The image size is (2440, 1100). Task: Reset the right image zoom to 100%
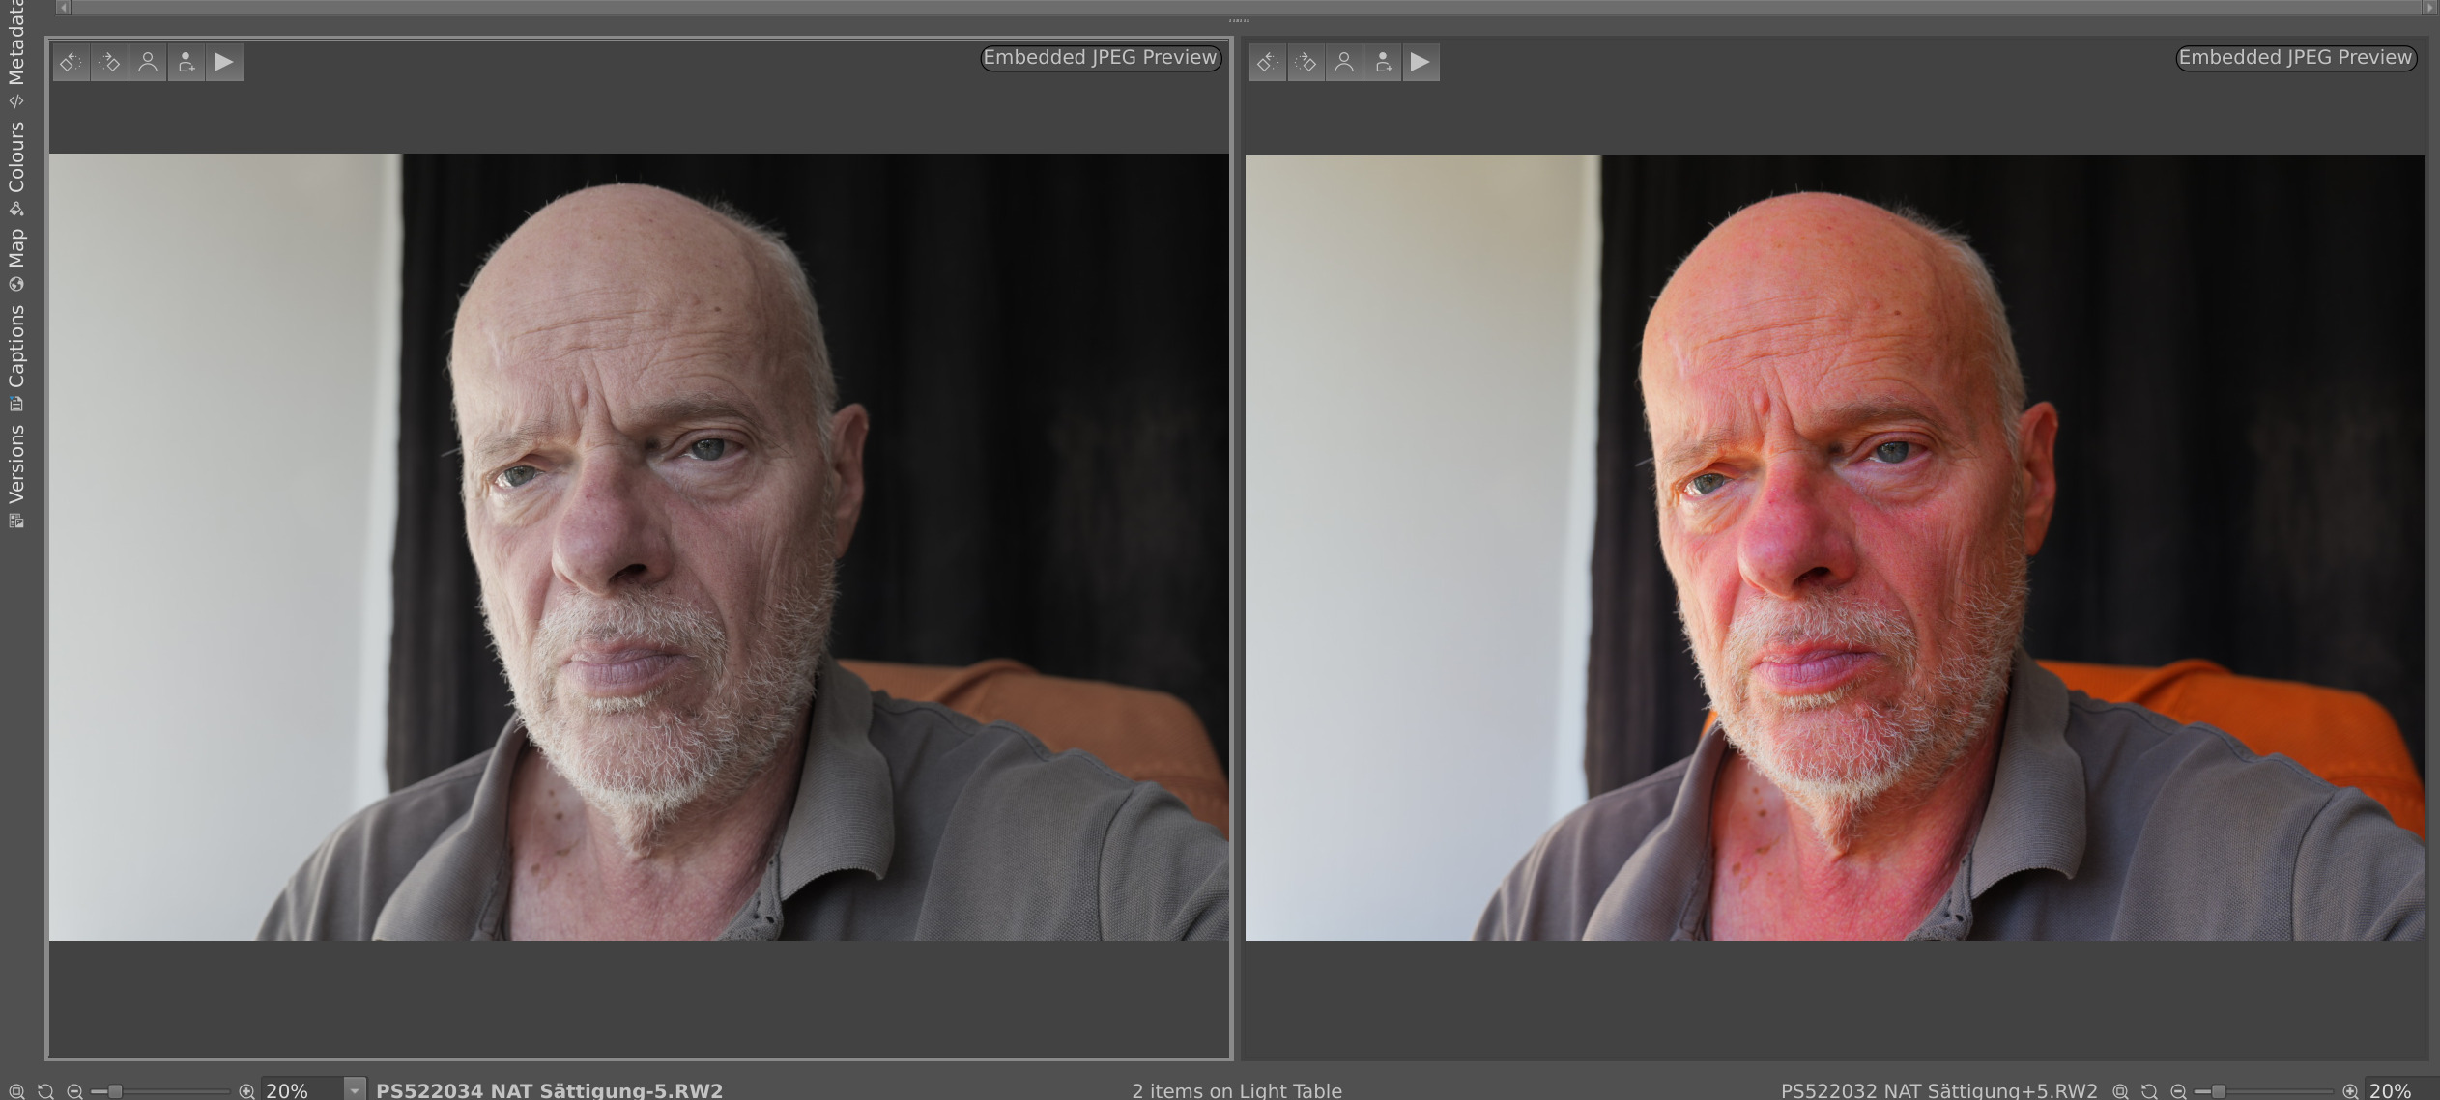click(2149, 1090)
